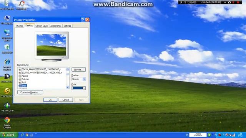This screenshot has width=246, height=138.
Task: Select the My Network Places desktop icon
Action: tap(7, 35)
